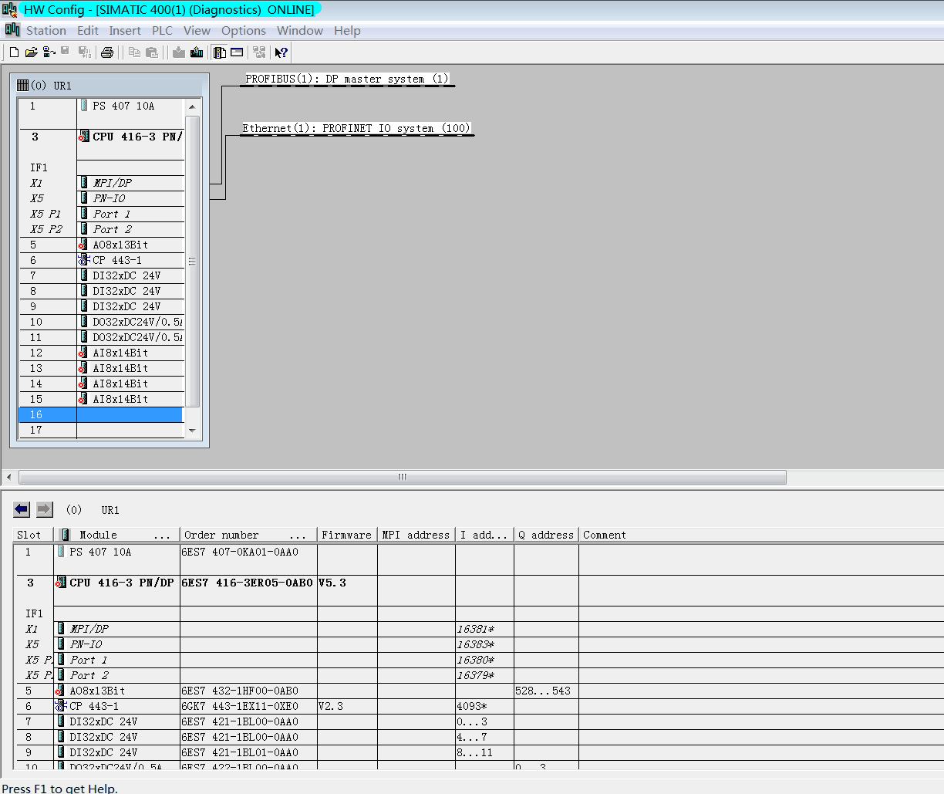Select the PROFIBUS(1) DP master system line
Image resolution: width=944 pixels, height=794 pixels.
point(347,79)
